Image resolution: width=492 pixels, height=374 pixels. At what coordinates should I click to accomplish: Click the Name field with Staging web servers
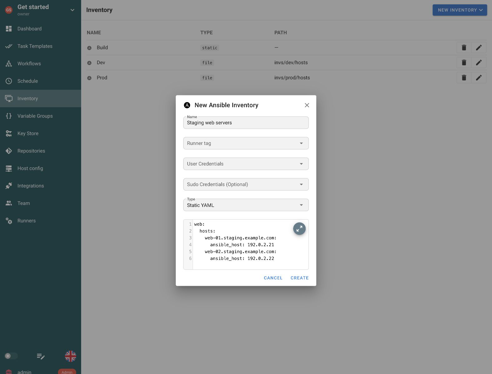[246, 123]
